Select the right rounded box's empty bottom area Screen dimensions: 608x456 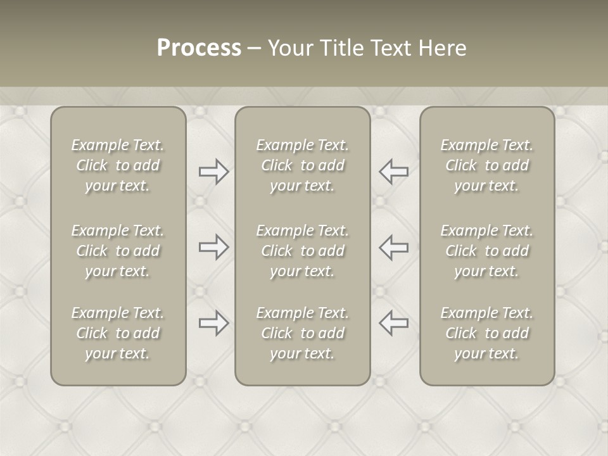pos(487,372)
